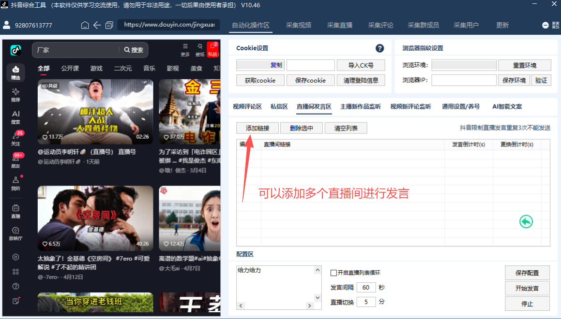This screenshot has height=319, width=561.
Task: Click the 清空列表 button
Action: point(346,128)
